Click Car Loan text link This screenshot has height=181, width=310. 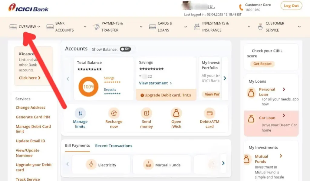(x=267, y=118)
